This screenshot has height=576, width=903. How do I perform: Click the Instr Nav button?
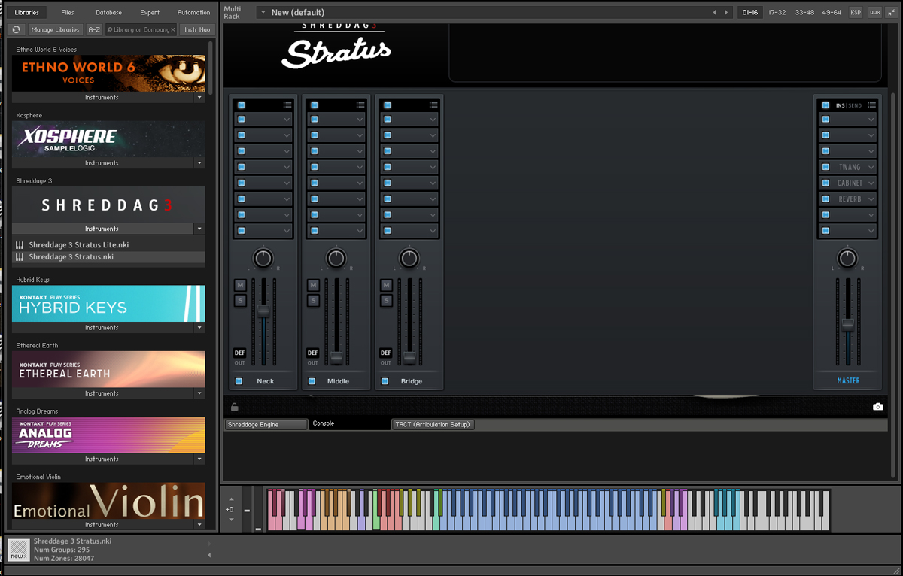click(197, 30)
